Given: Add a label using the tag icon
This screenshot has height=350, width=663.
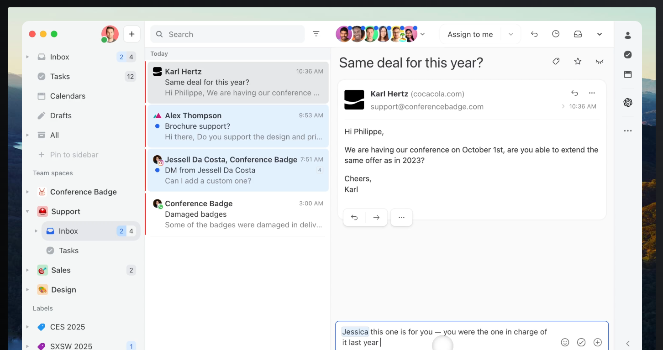Looking at the screenshot, I should pos(556,61).
